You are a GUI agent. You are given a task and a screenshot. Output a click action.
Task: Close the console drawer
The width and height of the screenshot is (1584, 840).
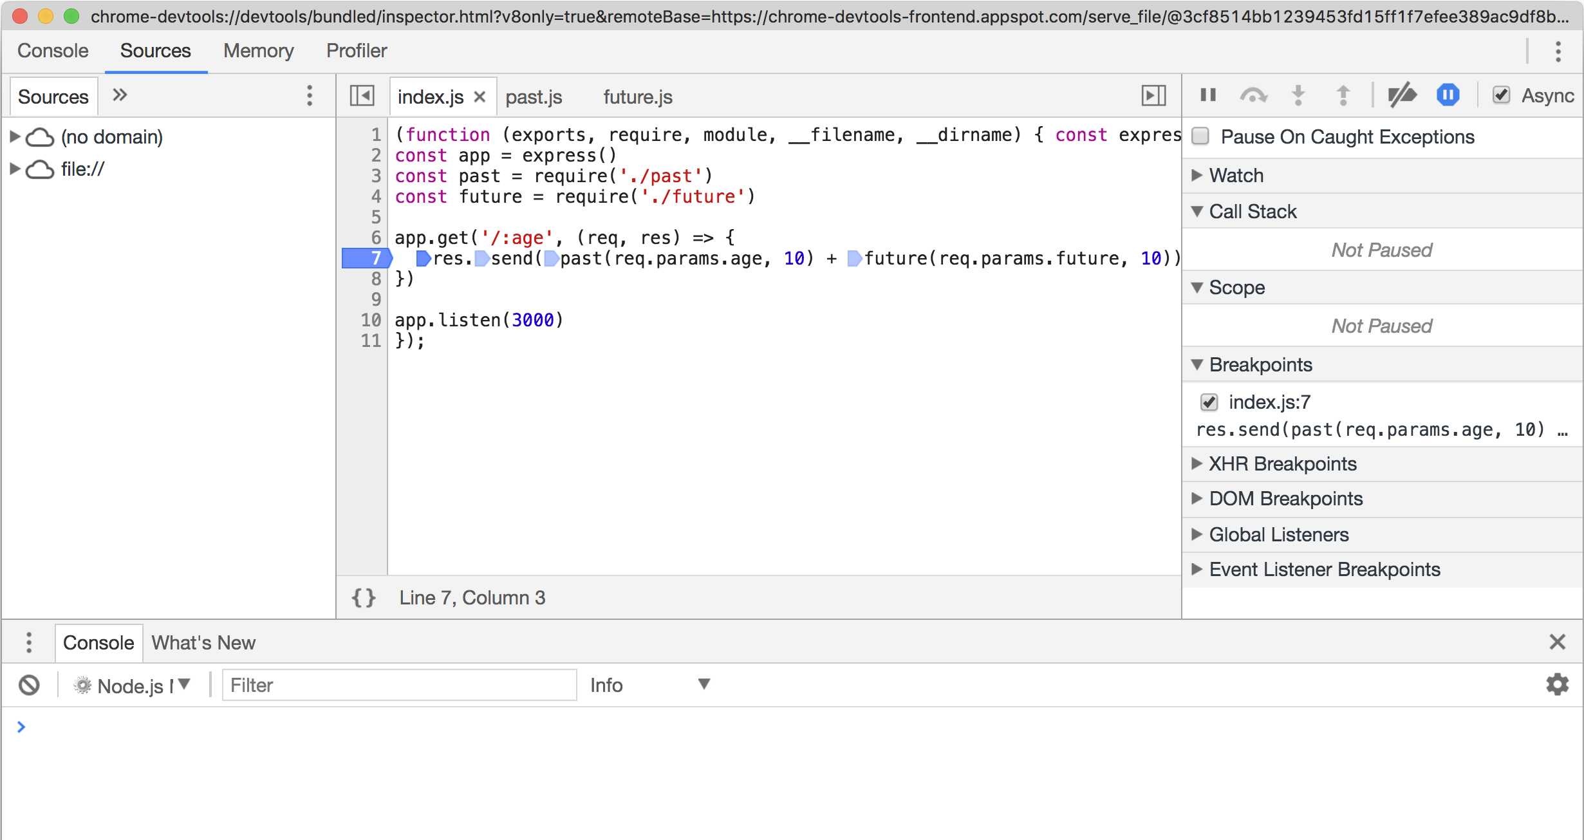(x=1557, y=642)
